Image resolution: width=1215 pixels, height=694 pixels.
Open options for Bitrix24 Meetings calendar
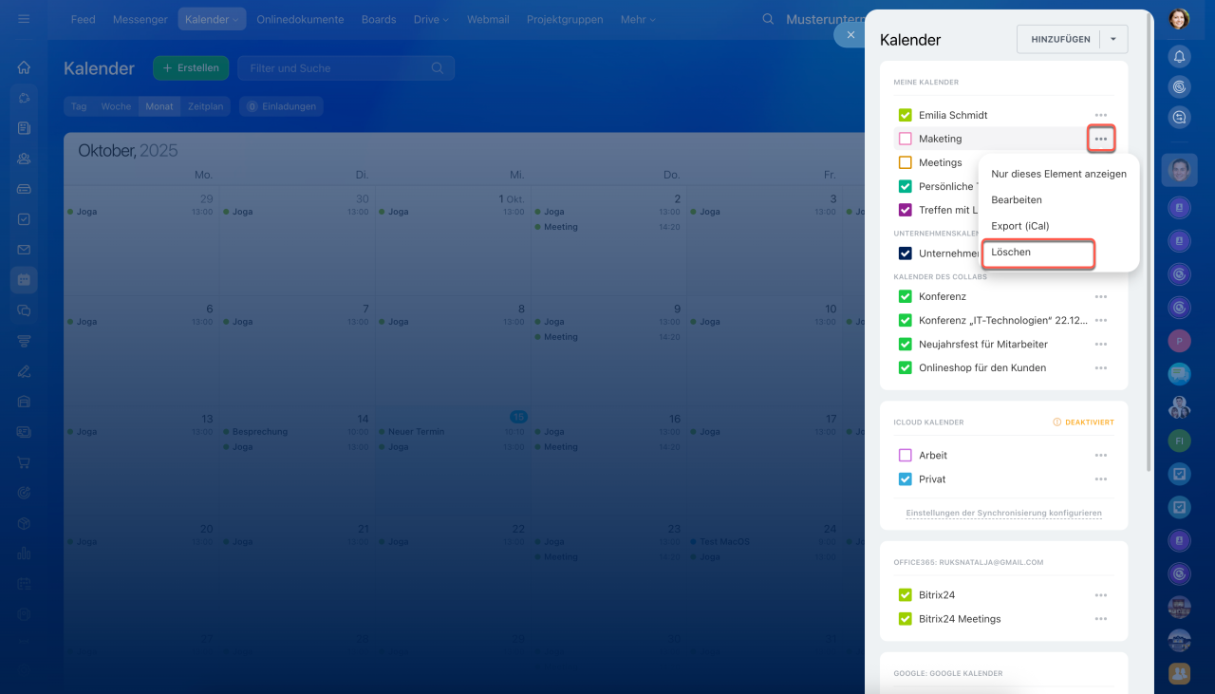[x=1100, y=619]
